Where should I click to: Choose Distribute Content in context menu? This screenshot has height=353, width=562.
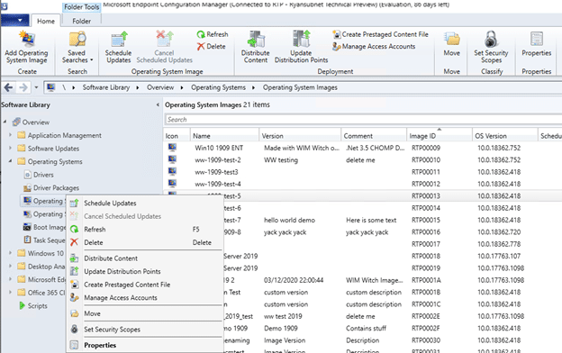145,258
